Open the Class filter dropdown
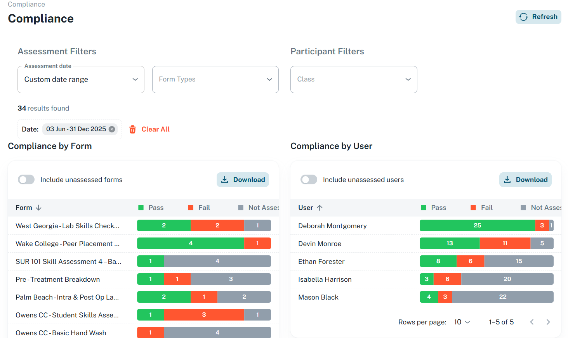The image size is (568, 338). [354, 80]
